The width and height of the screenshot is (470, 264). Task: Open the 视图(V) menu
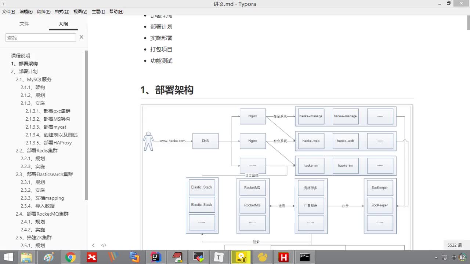click(x=80, y=12)
